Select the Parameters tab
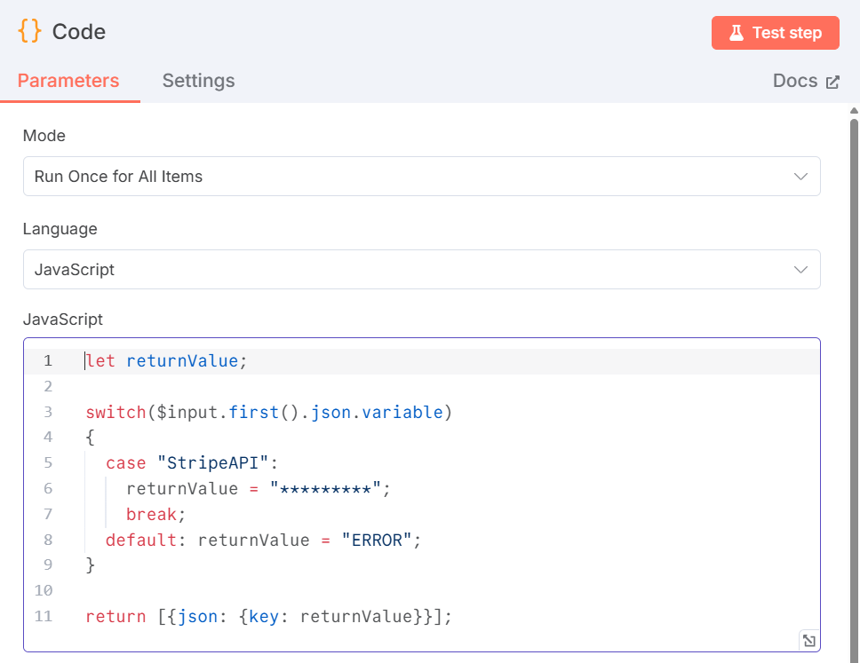This screenshot has width=860, height=663. pyautogui.click(x=68, y=80)
